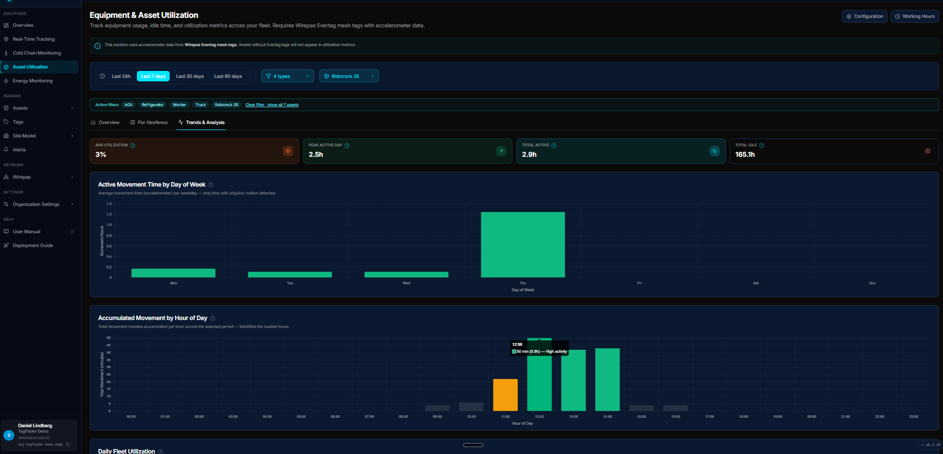Click the Avg Utilization lightning icon
Screen dimensions: 943x454
click(x=288, y=151)
